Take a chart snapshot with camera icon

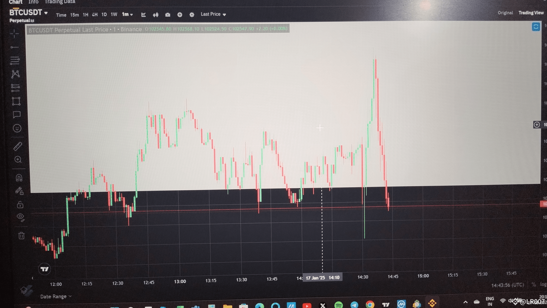(168, 15)
